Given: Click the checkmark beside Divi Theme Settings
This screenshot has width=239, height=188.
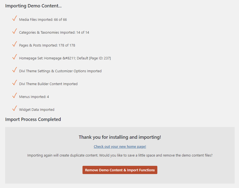Looking at the screenshot, I should click(x=15, y=70).
